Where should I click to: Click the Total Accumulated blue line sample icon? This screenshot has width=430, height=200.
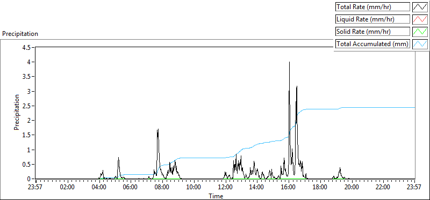(420, 44)
